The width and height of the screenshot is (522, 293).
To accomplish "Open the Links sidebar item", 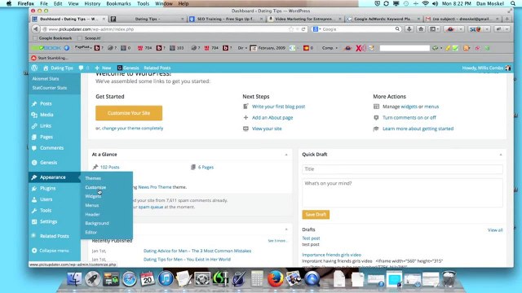I will [46, 126].
